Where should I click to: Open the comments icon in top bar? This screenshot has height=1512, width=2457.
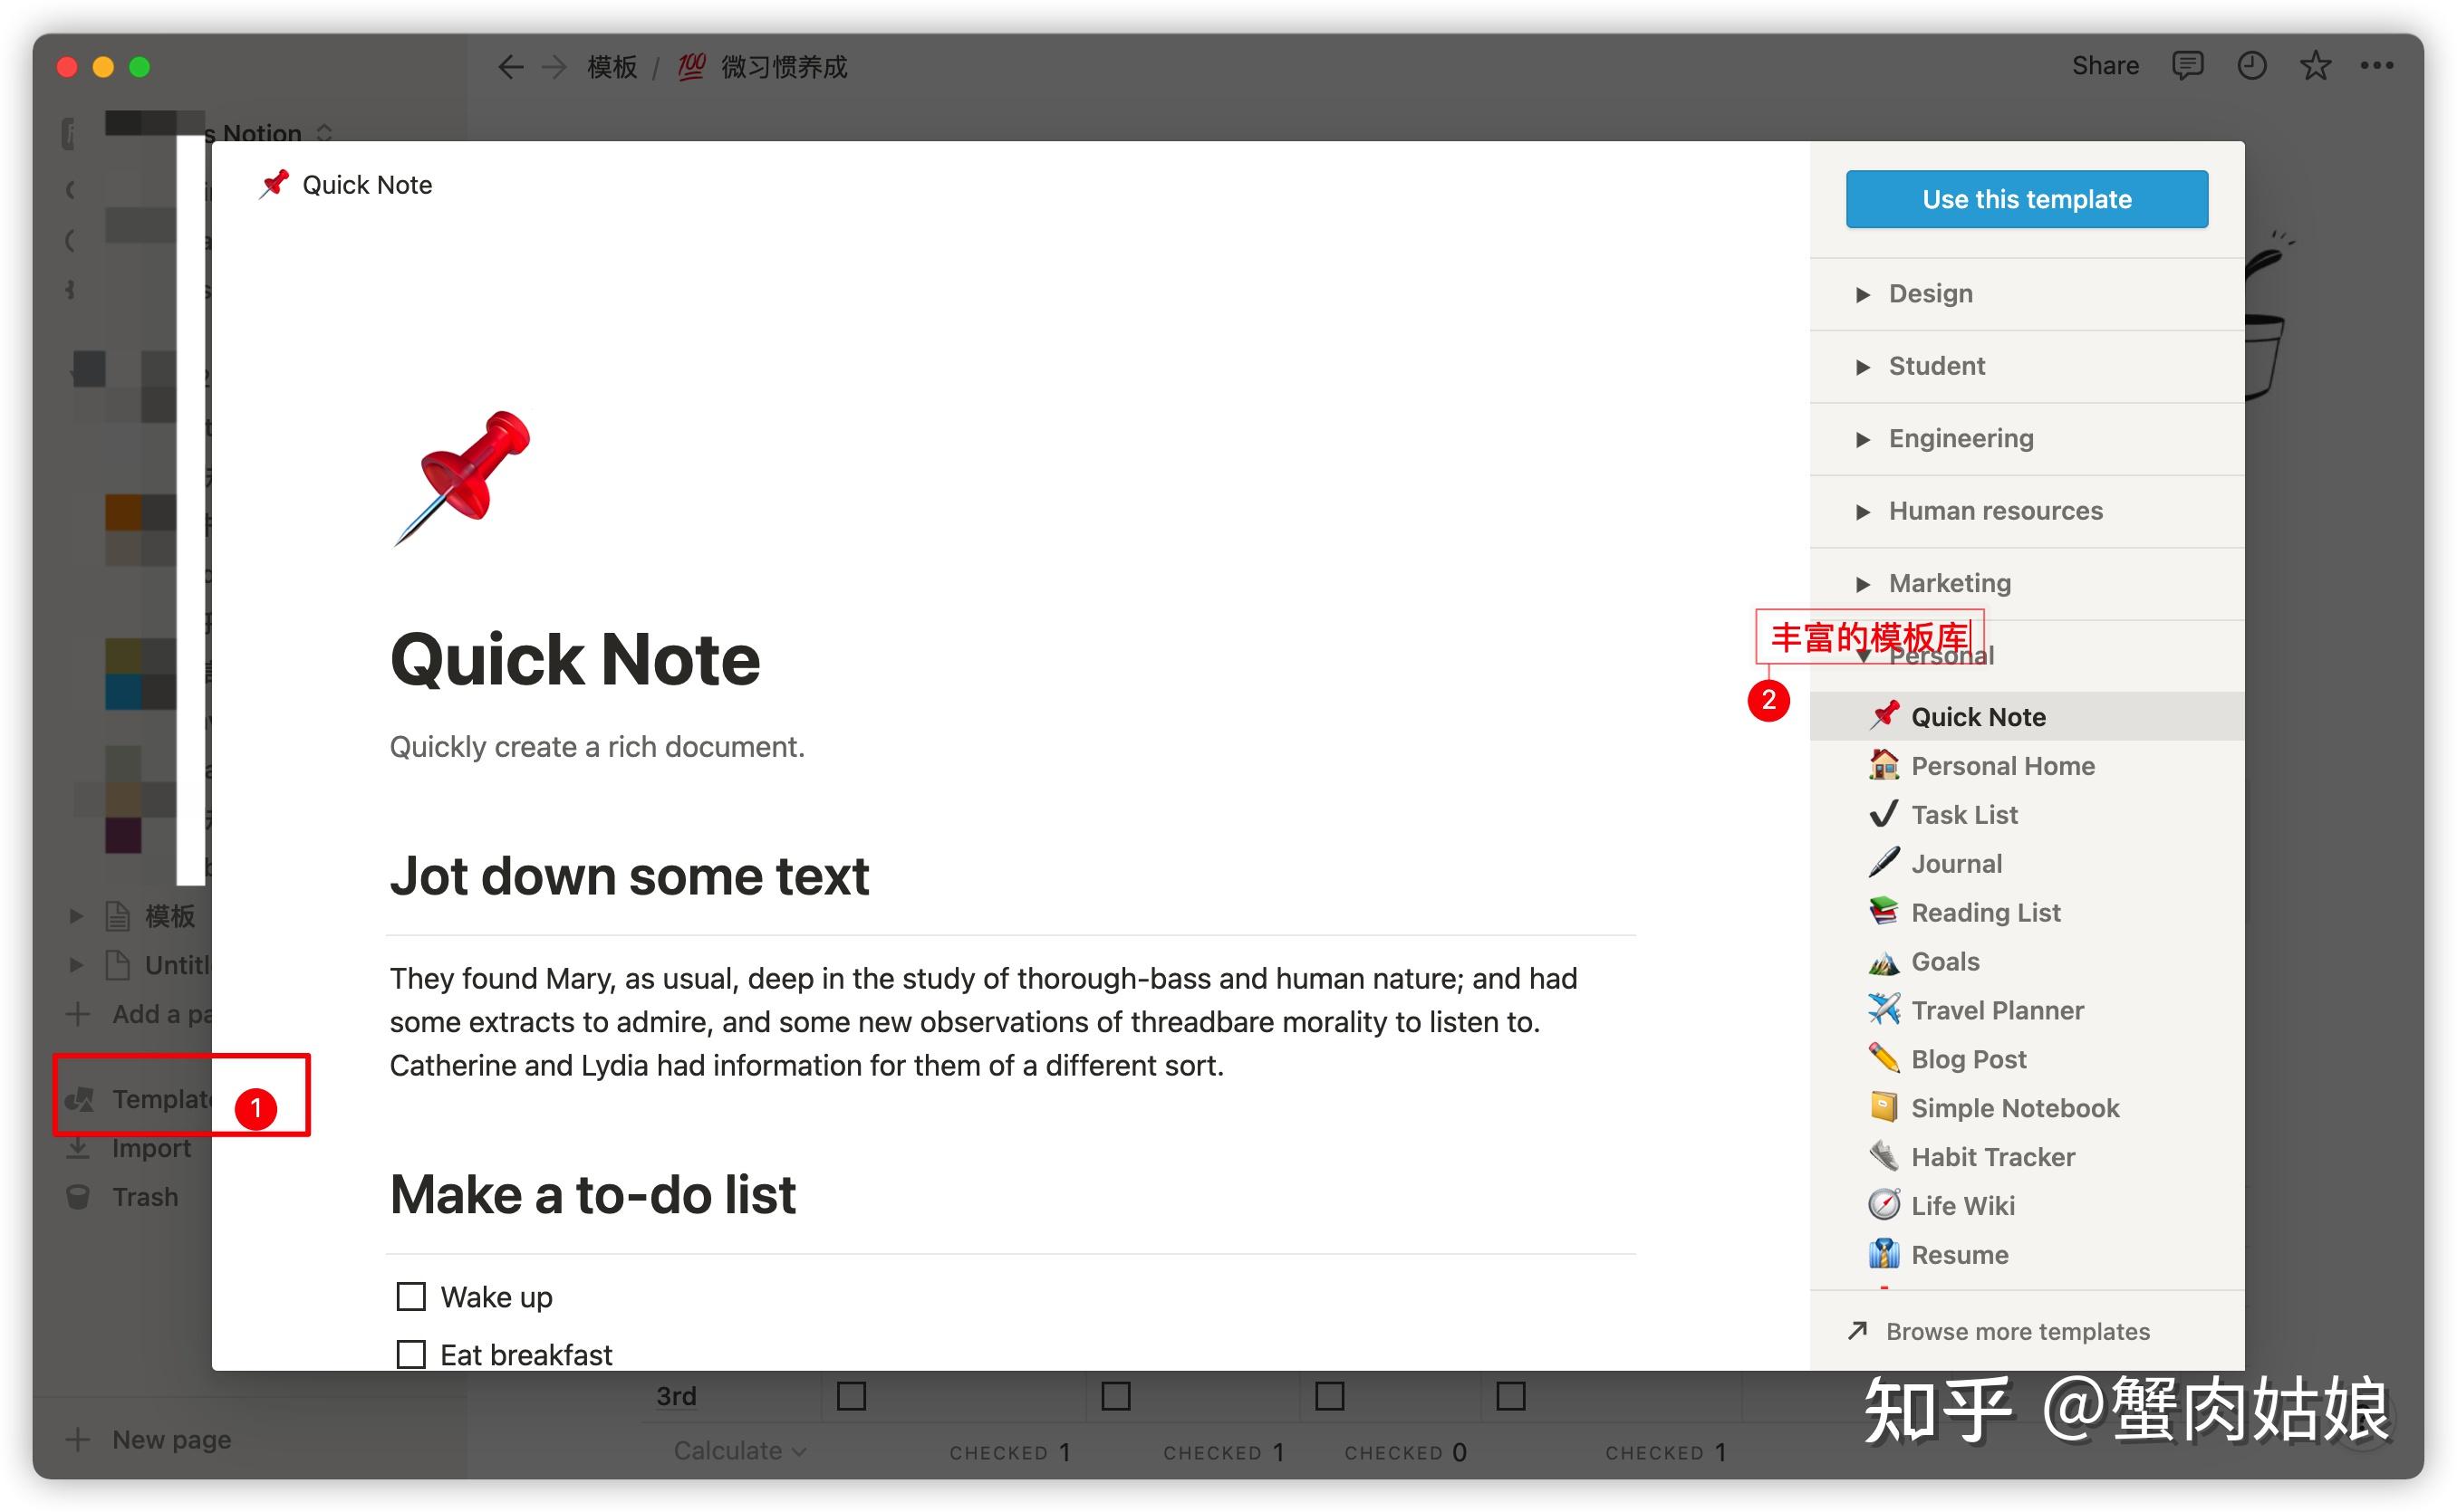coord(2187,66)
